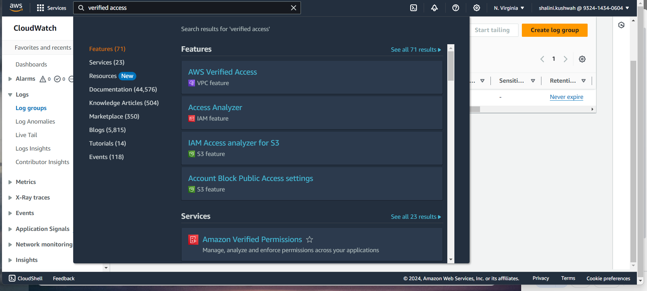Viewport: 647px width, 291px height.
Task: Click the Start tailing button
Action: [x=492, y=30]
